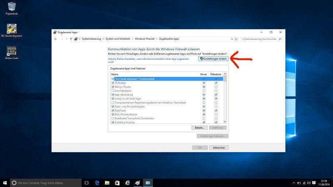The height and width of the screenshot is (187, 333).
Task: Open the Details... button
Action: [199, 128]
